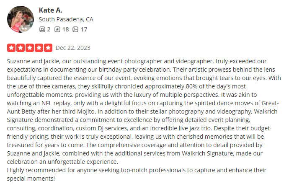Open the Kate A. profile name link
This screenshot has width=289, height=189.
50,10
